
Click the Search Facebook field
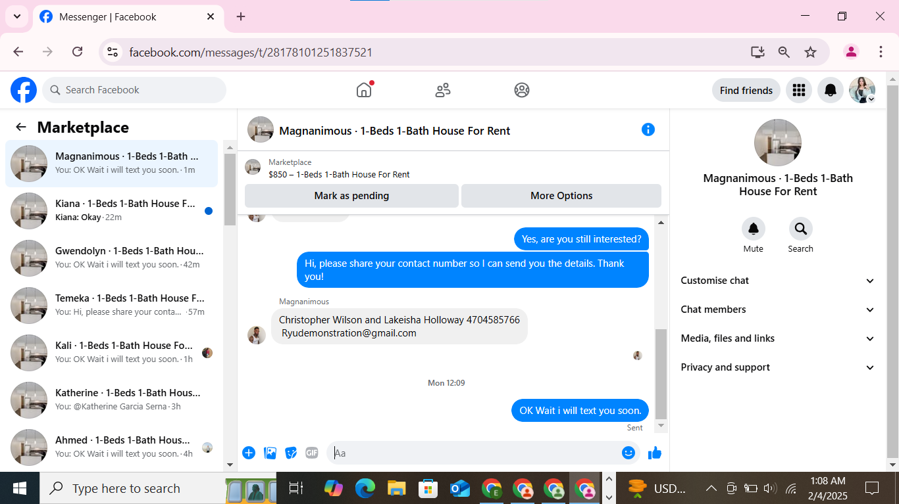click(x=134, y=90)
